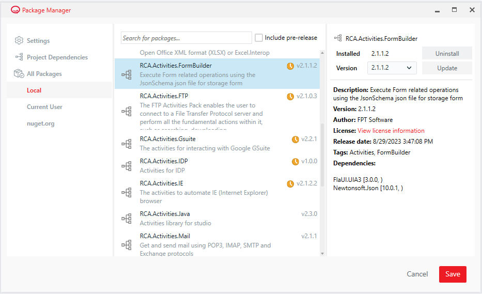Uninstall the FormBuilder package
The image size is (482, 294).
[x=447, y=53]
